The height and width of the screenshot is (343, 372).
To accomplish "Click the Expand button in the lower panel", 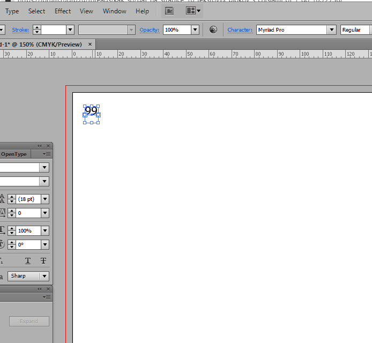I will click(29, 321).
